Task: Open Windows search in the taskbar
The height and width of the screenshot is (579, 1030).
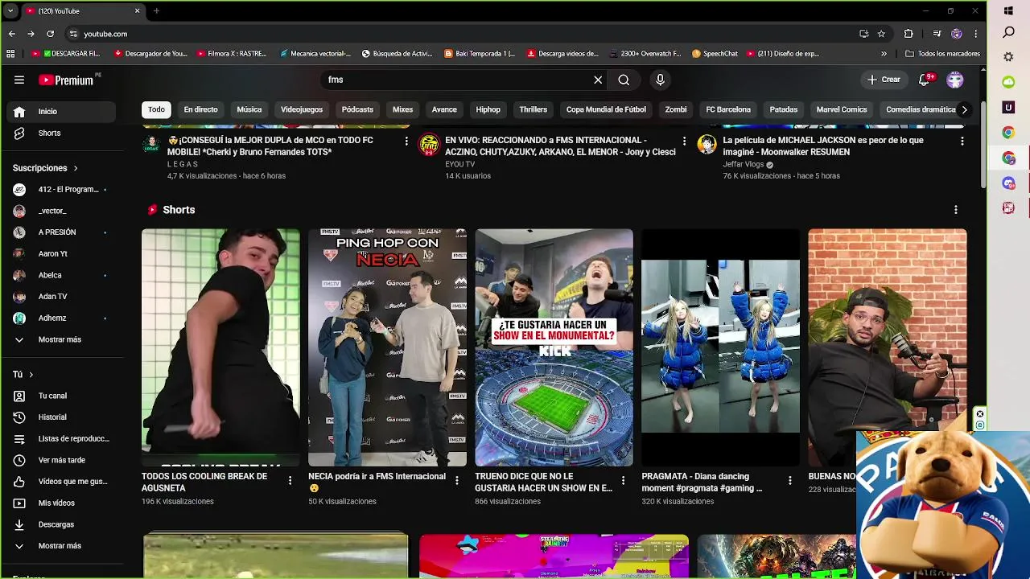Action: [1008, 33]
